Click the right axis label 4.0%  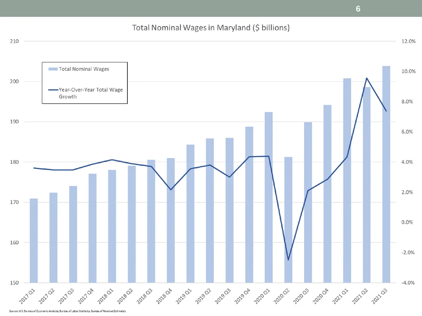coord(407,162)
